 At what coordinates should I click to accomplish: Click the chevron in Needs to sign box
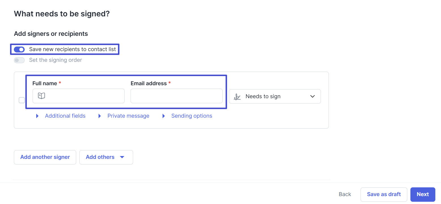[312, 96]
